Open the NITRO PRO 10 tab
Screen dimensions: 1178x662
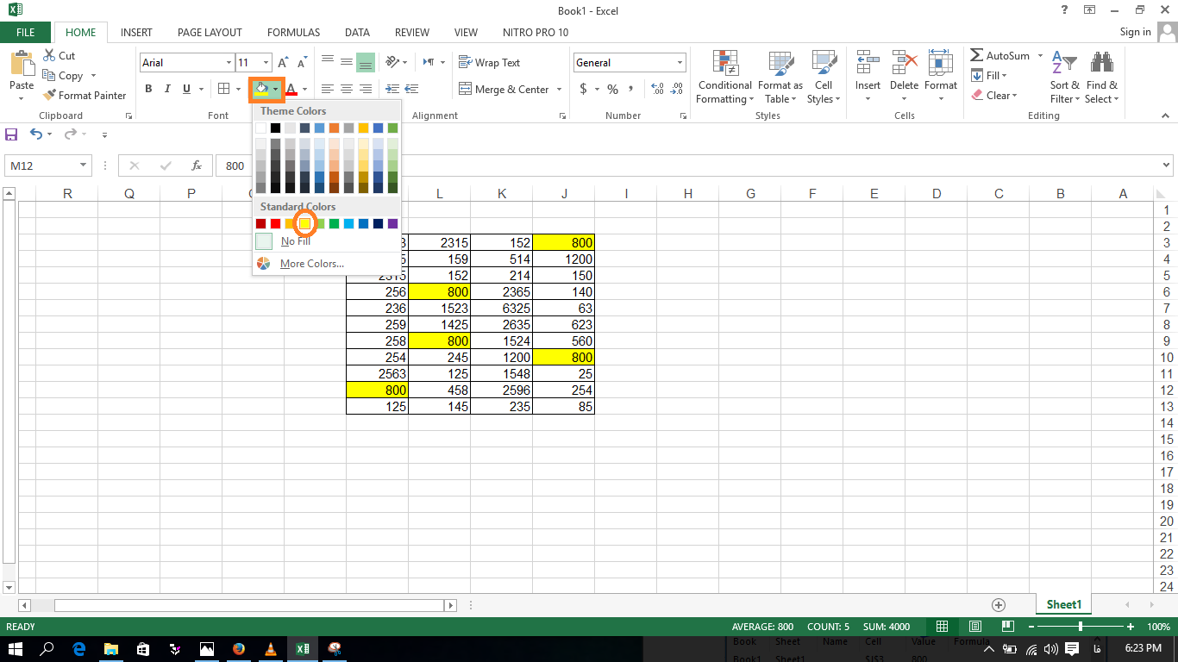click(536, 33)
